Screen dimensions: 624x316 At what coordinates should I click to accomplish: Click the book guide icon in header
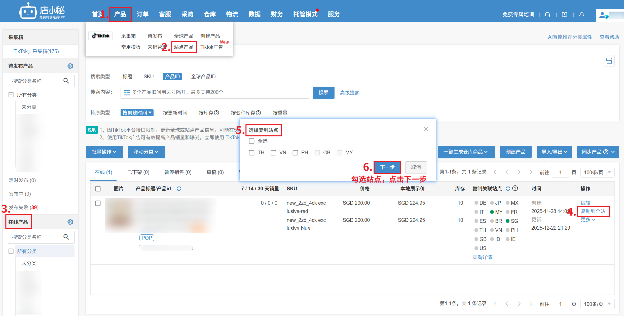(x=565, y=15)
